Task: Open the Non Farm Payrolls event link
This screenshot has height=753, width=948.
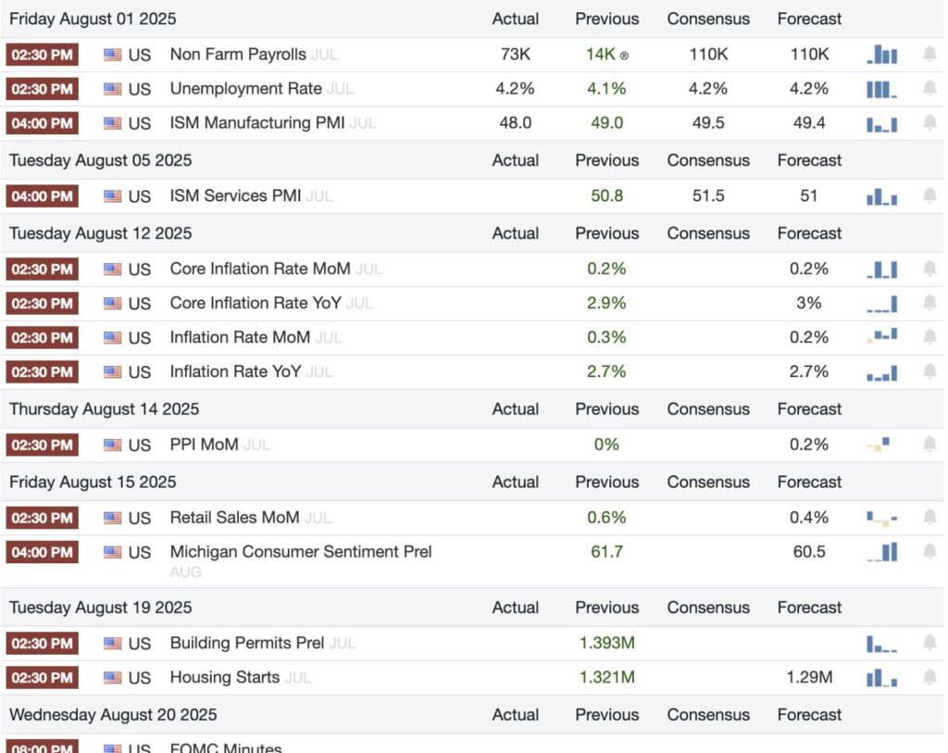Action: coord(238,55)
